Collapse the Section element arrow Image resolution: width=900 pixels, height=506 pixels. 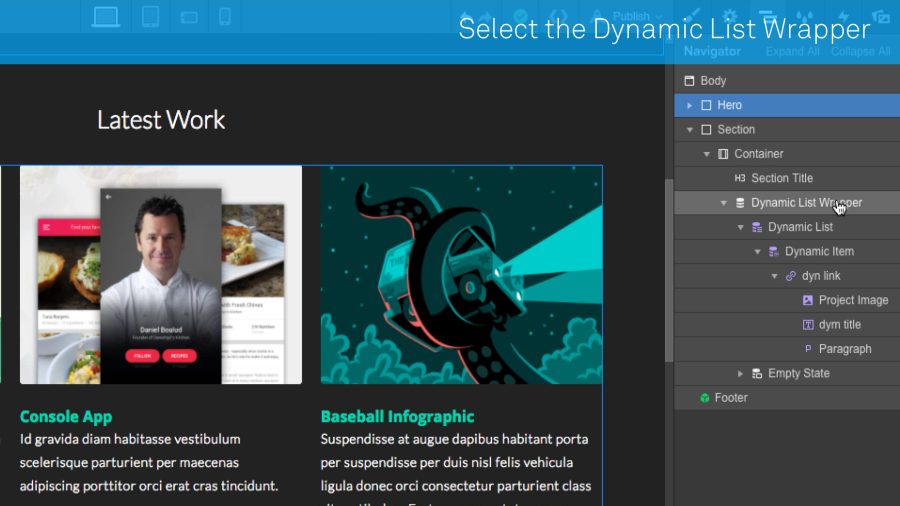pyautogui.click(x=690, y=130)
